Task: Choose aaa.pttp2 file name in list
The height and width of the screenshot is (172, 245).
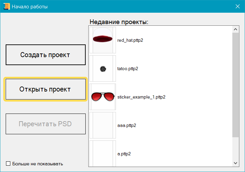Action: (127, 126)
